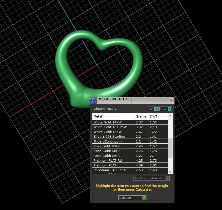Screen dimensions: 222x210
Task: Select the Palladium:PALL .950 row
Action: click(x=130, y=170)
